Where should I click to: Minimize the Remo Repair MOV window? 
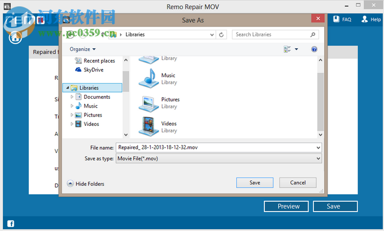(347, 5)
